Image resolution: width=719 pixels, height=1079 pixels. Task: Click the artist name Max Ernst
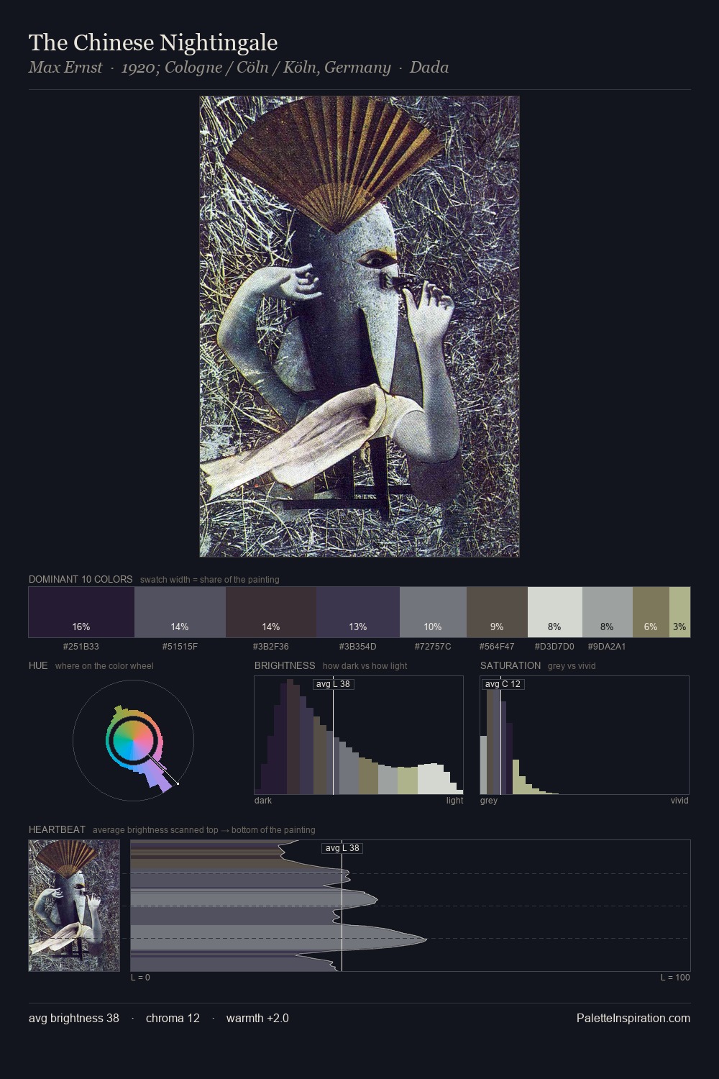click(x=65, y=68)
